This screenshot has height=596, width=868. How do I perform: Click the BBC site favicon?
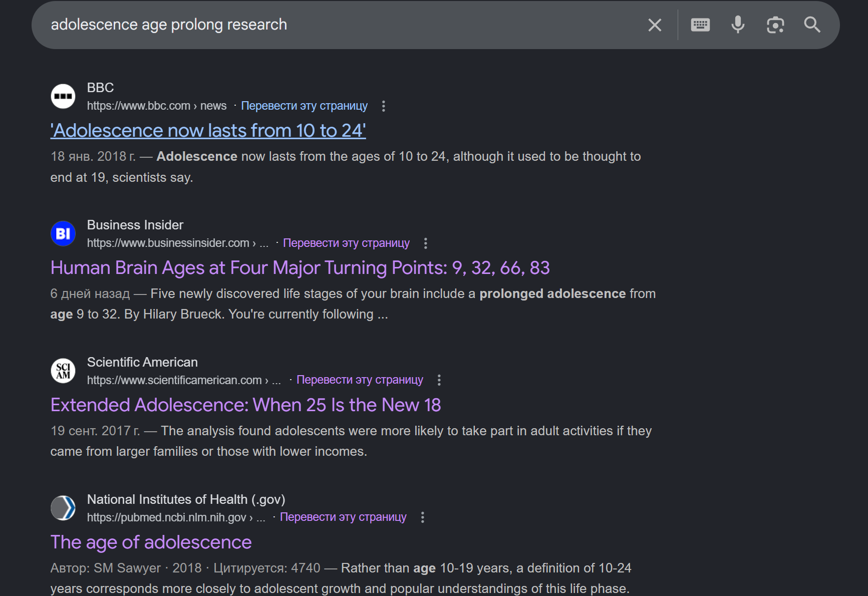[x=63, y=96]
